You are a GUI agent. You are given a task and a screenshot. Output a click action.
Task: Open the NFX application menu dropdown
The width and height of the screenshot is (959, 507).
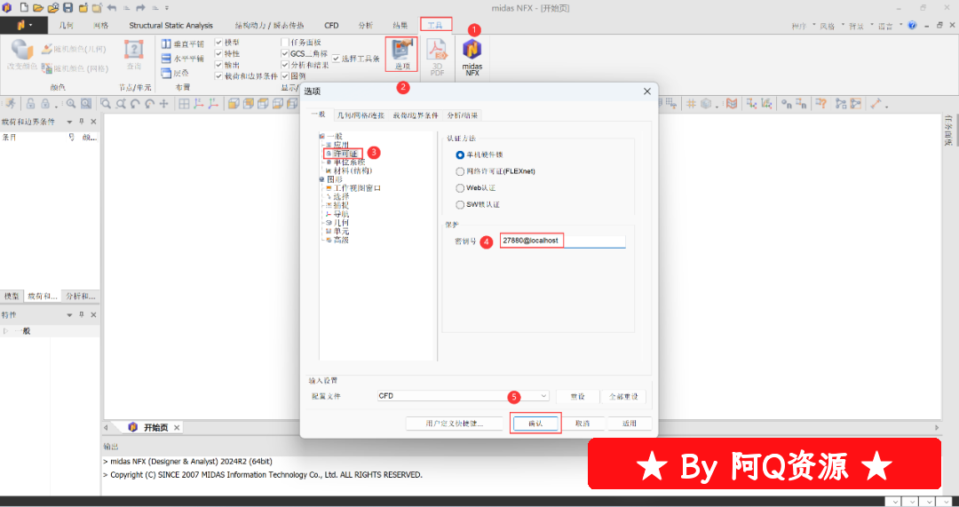(x=23, y=26)
